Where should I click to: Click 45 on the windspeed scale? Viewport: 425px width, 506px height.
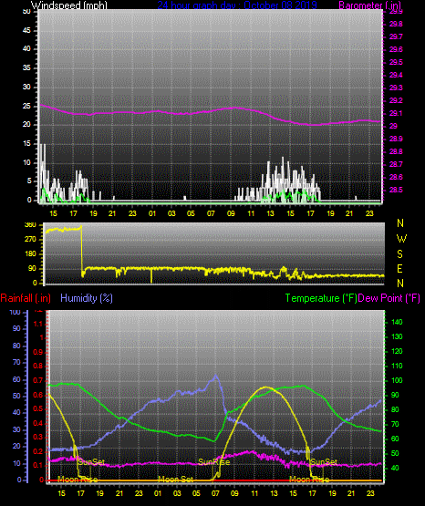(x=26, y=30)
